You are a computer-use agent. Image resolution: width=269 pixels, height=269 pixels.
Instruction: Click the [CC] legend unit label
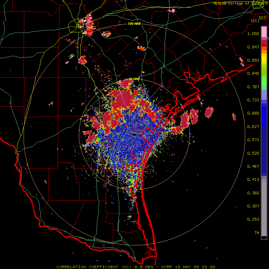point(255,21)
